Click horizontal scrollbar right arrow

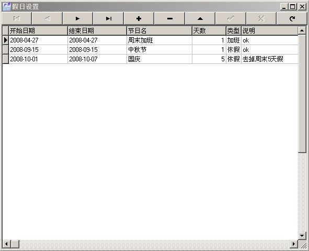(x=294, y=244)
